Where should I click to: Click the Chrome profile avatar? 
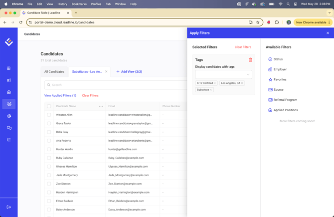click(289, 22)
